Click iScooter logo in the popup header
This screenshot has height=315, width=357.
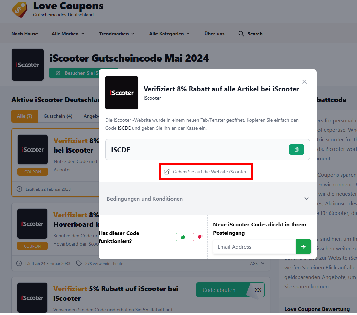[x=122, y=93]
